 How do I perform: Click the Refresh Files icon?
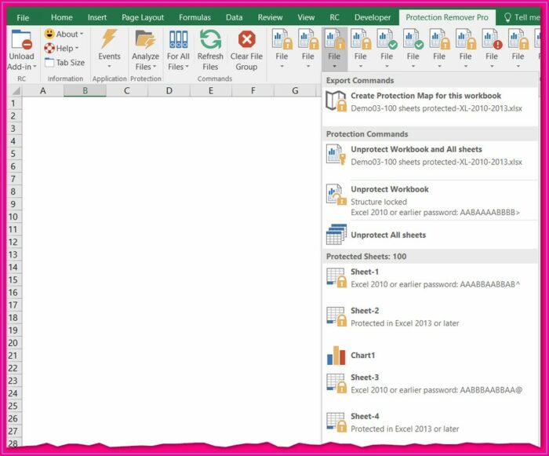(210, 39)
